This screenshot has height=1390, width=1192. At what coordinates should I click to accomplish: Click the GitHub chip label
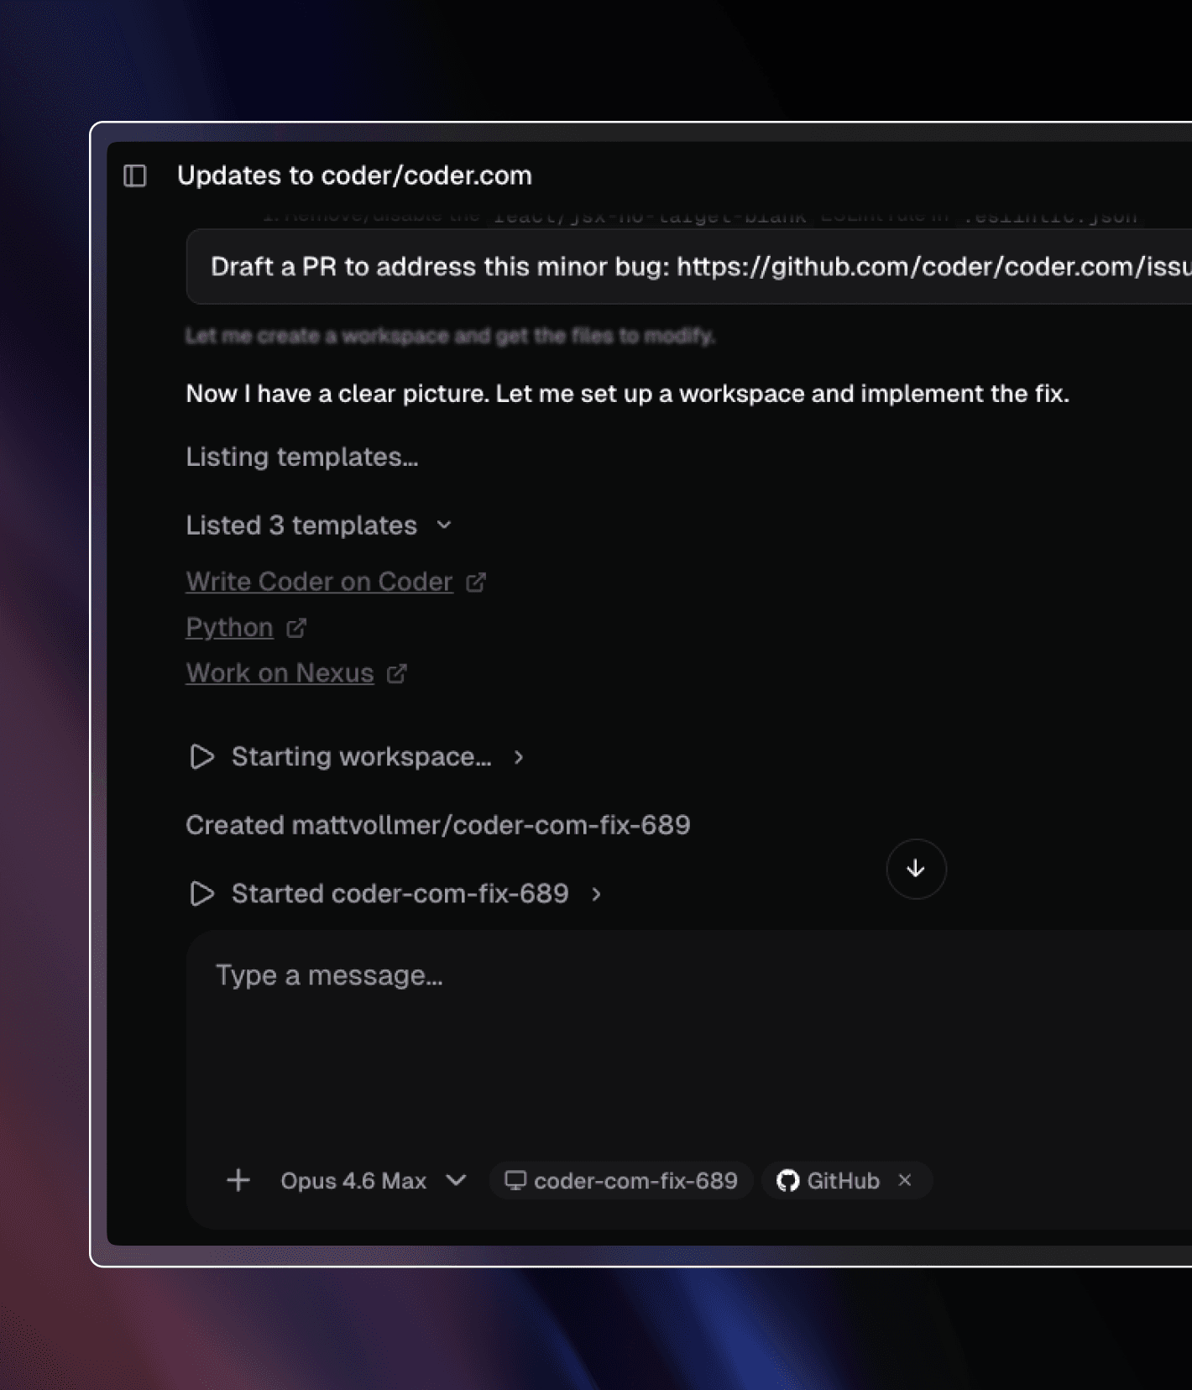click(x=843, y=1180)
